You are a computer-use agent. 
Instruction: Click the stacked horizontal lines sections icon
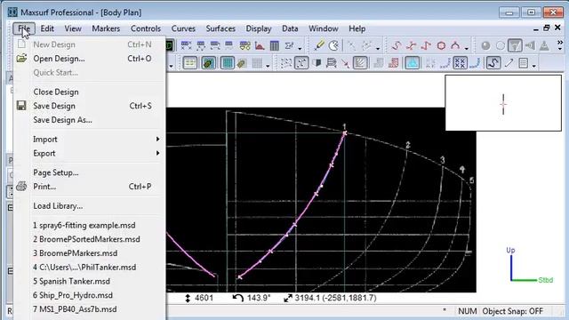(332, 63)
